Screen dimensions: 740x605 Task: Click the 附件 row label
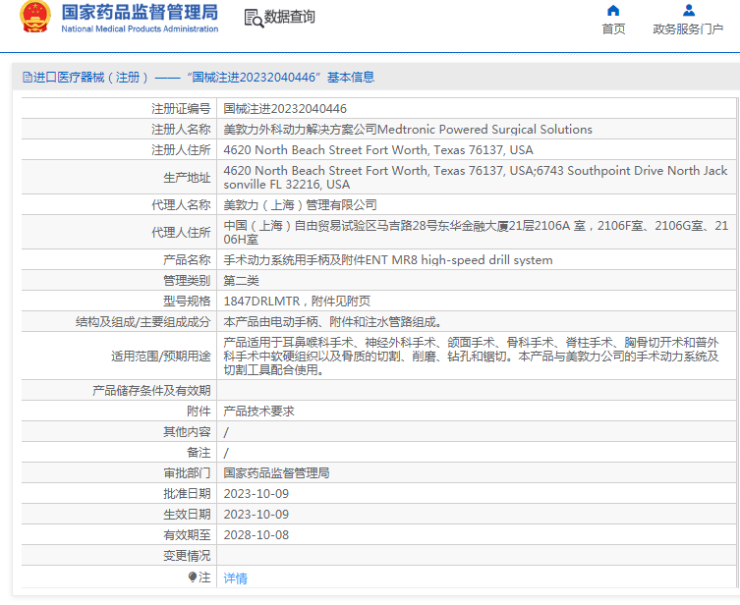tap(199, 412)
